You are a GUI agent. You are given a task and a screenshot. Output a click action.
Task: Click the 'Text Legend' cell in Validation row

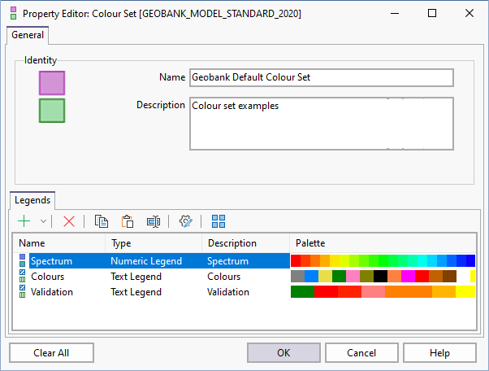pos(136,292)
